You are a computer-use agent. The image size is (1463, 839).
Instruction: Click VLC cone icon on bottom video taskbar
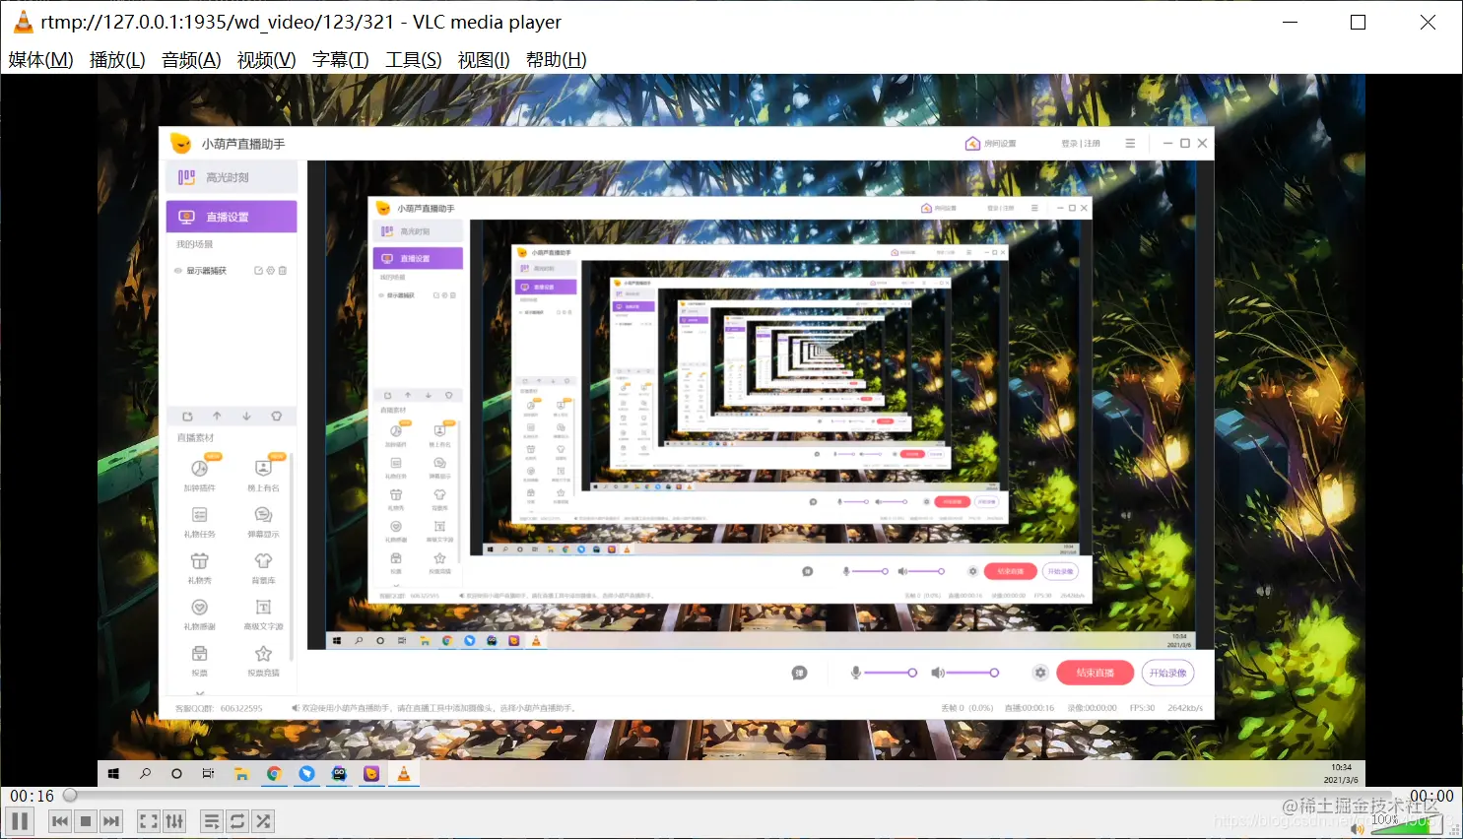[x=403, y=774]
